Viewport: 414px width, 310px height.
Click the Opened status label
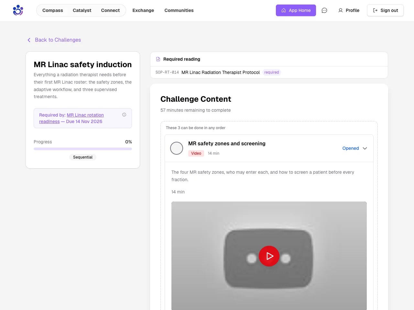[351, 148]
